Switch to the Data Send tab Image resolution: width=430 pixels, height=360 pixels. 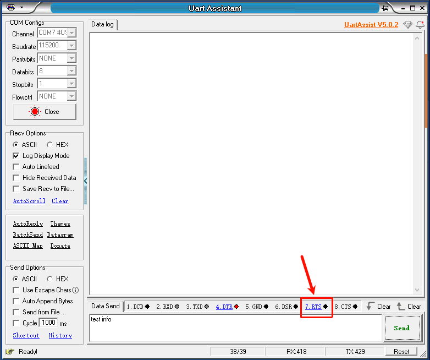(x=106, y=306)
